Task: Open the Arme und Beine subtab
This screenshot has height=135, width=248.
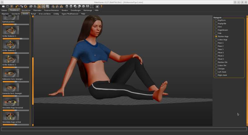Action: 45,14
